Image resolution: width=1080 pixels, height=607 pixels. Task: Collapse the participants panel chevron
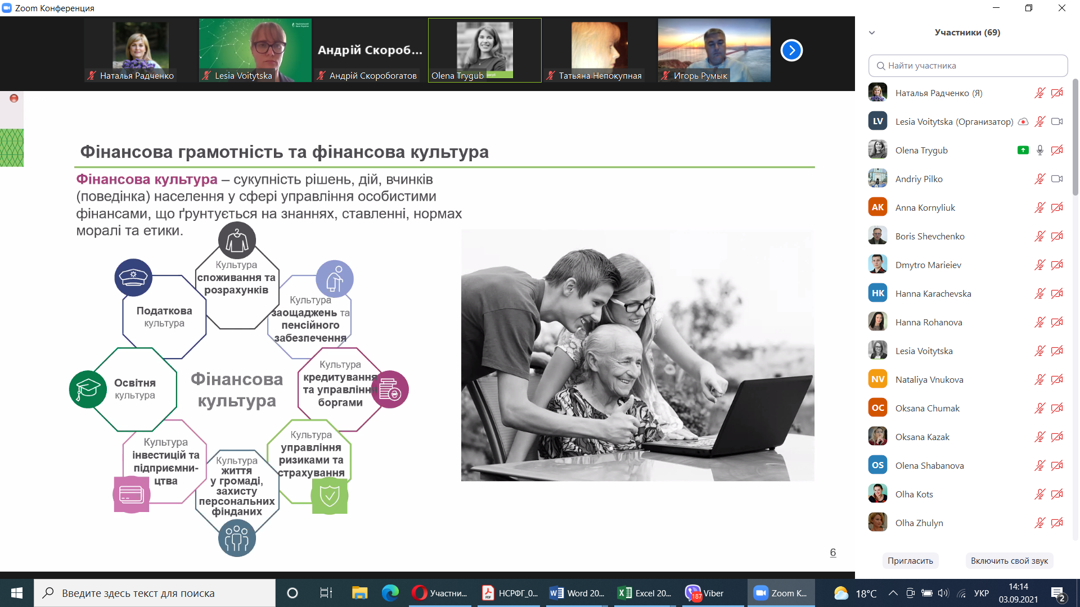coord(872,33)
